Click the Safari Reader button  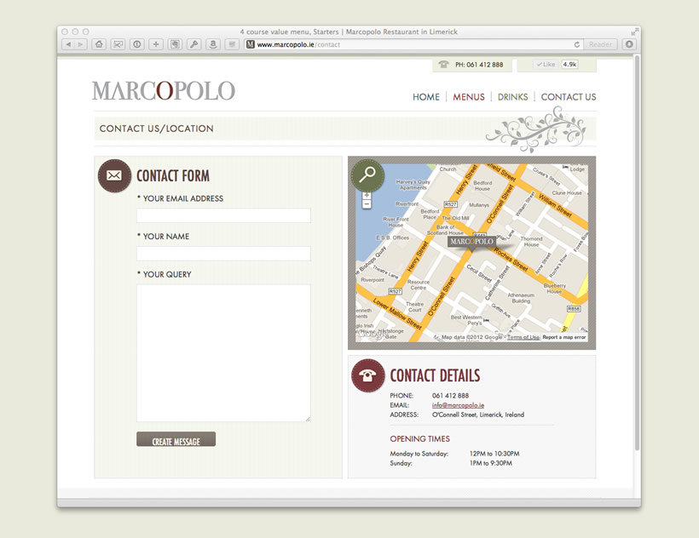tap(600, 44)
